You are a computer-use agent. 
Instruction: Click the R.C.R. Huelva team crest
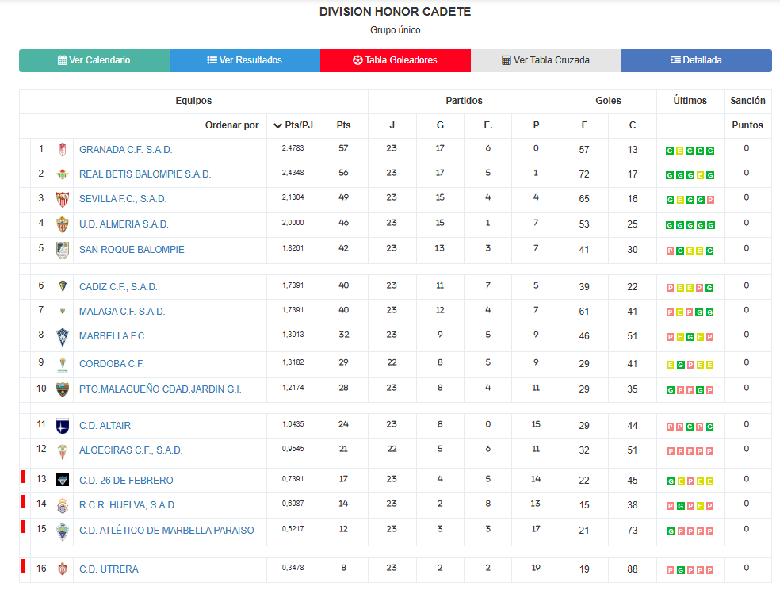tap(62, 505)
